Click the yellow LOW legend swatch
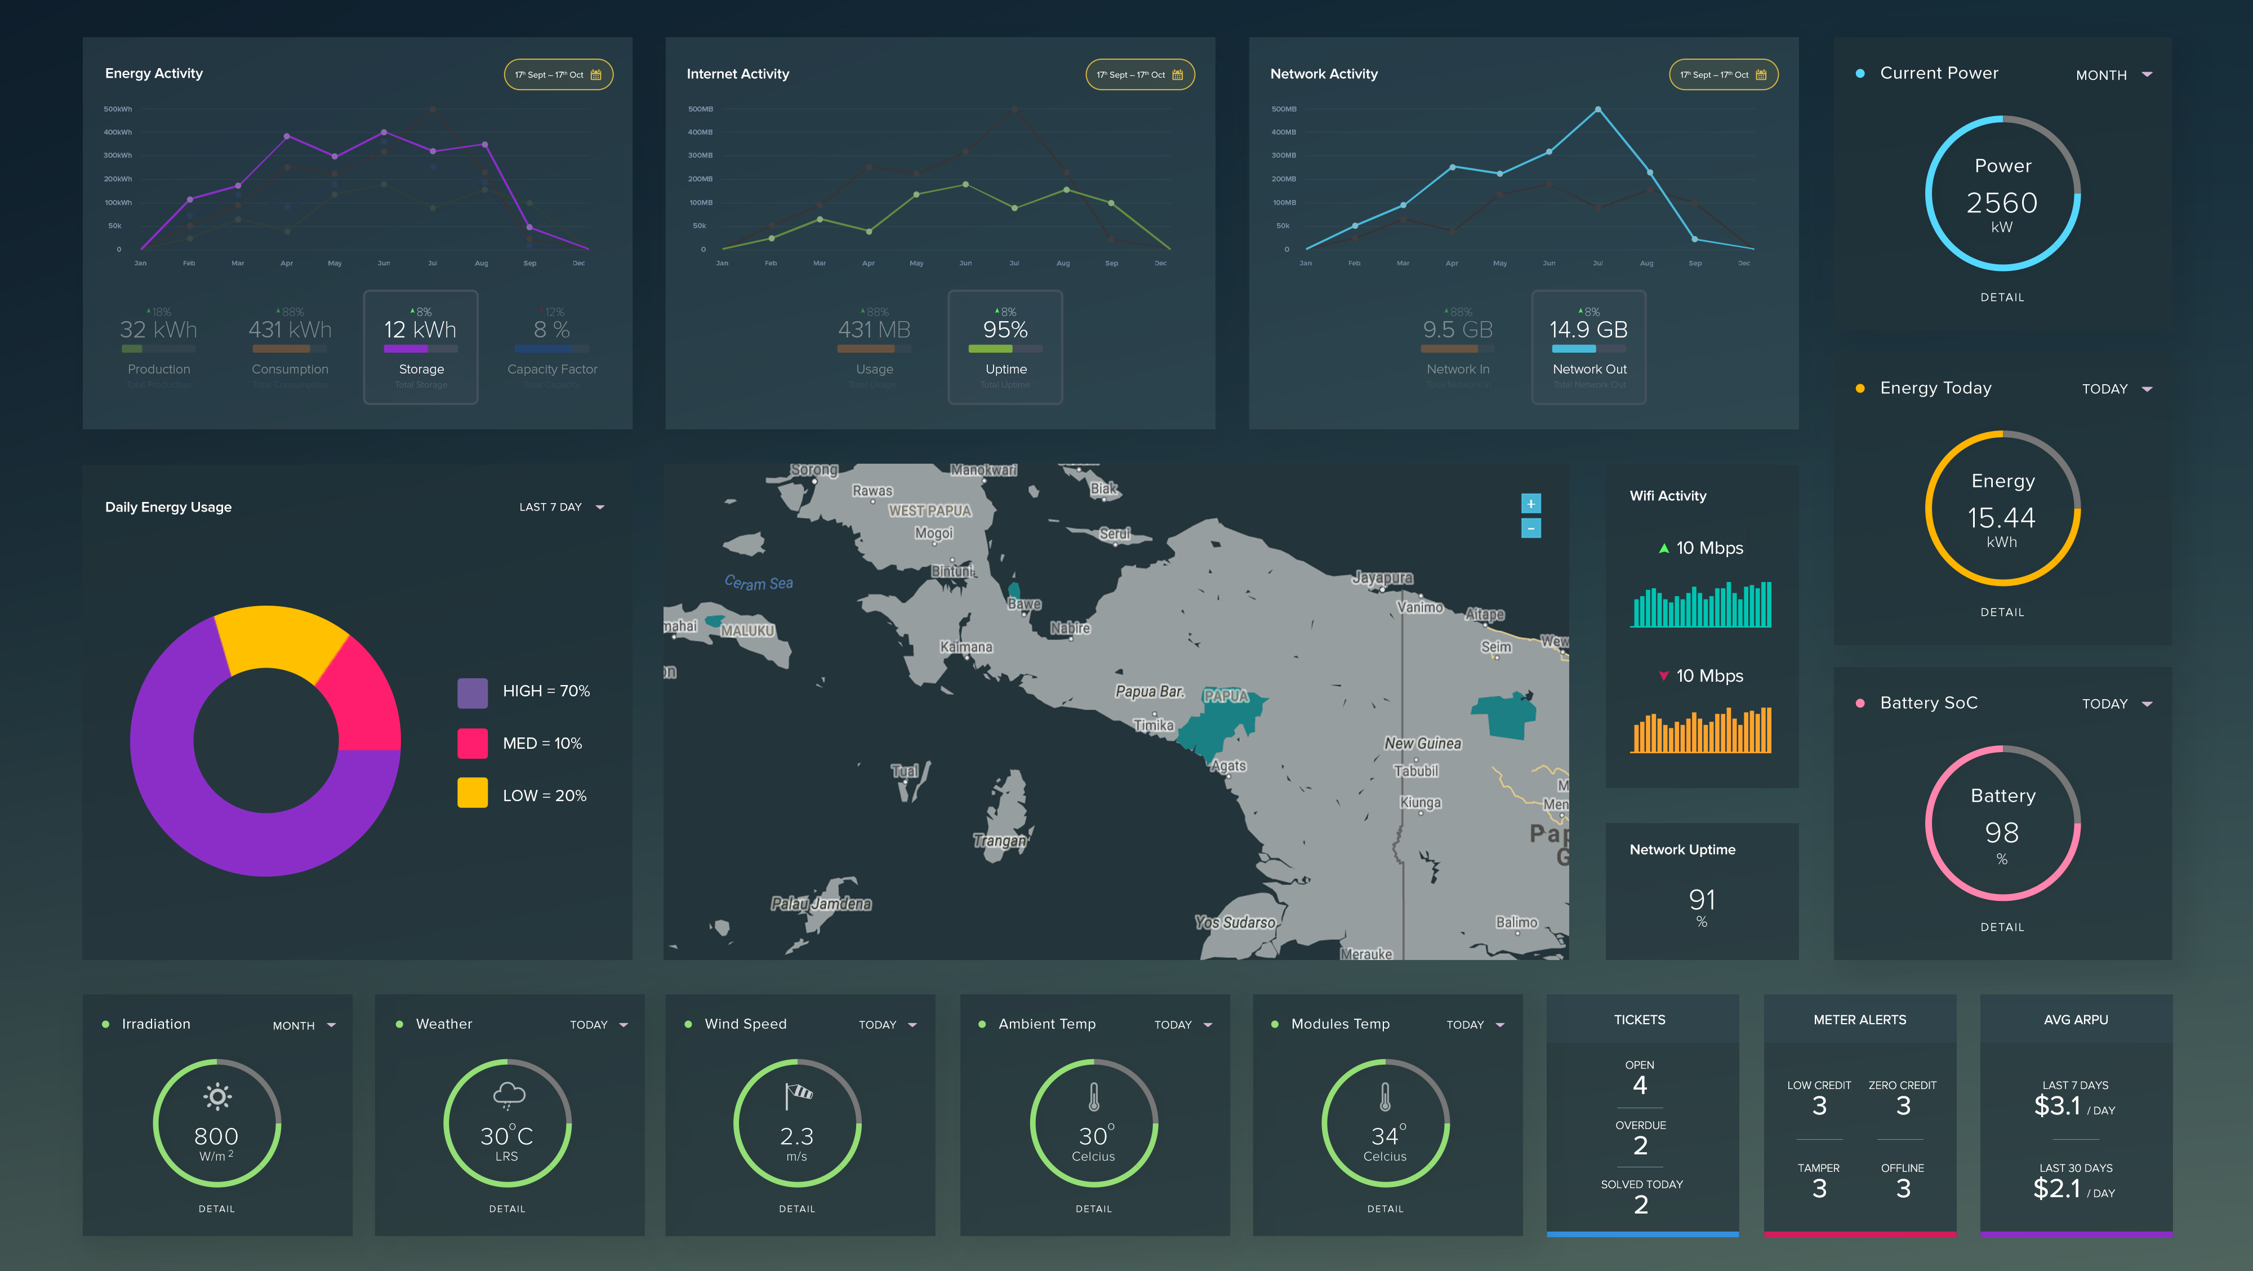 click(x=473, y=793)
